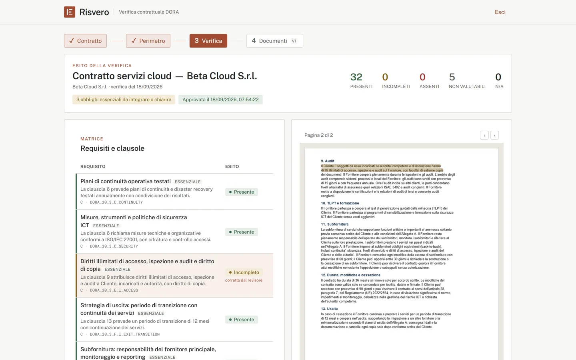Click the V1 version tag on Documenti
The image size is (576, 360).
click(294, 41)
